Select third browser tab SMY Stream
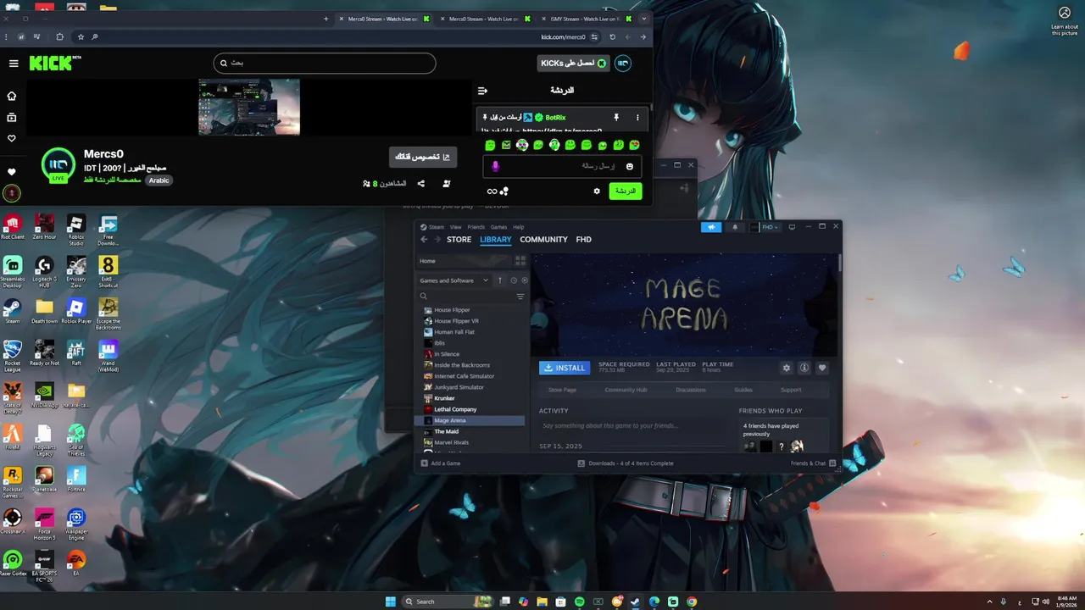Viewport: 1085px width, 610px height. click(587, 19)
